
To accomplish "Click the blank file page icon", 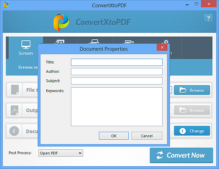I will [15, 90].
